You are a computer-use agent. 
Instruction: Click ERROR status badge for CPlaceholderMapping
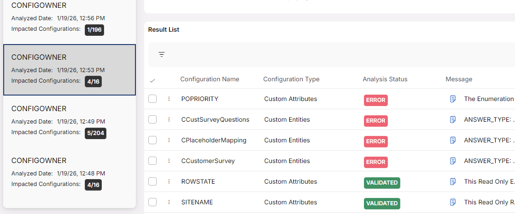point(376,141)
